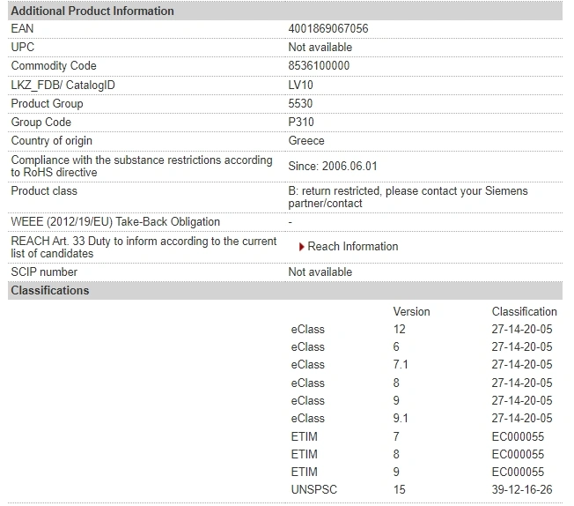Click the red arrow beside Reach Information

point(302,247)
